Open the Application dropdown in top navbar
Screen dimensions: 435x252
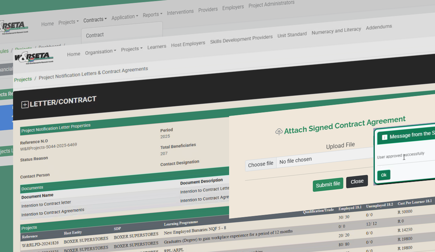(125, 17)
